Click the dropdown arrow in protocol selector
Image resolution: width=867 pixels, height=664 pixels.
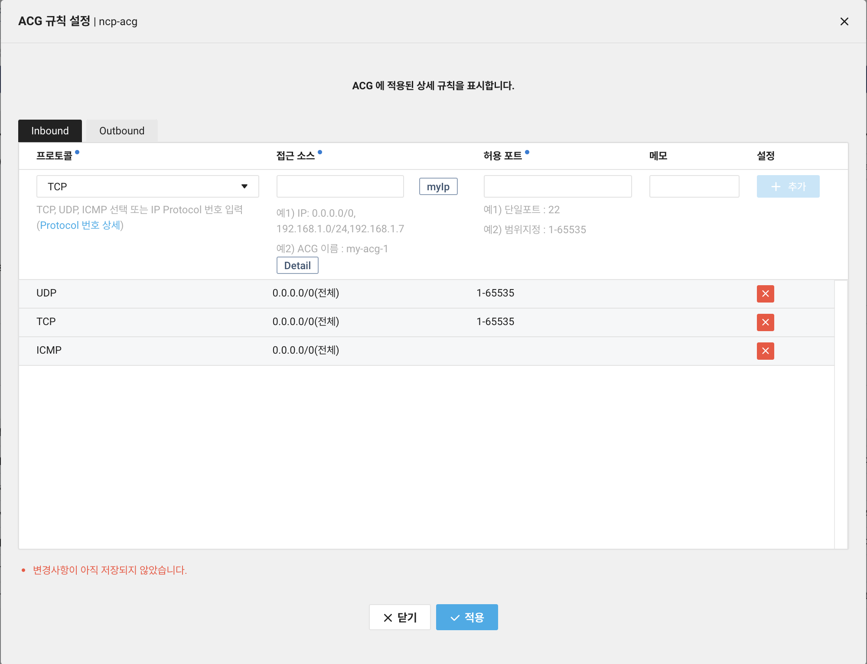click(x=244, y=186)
